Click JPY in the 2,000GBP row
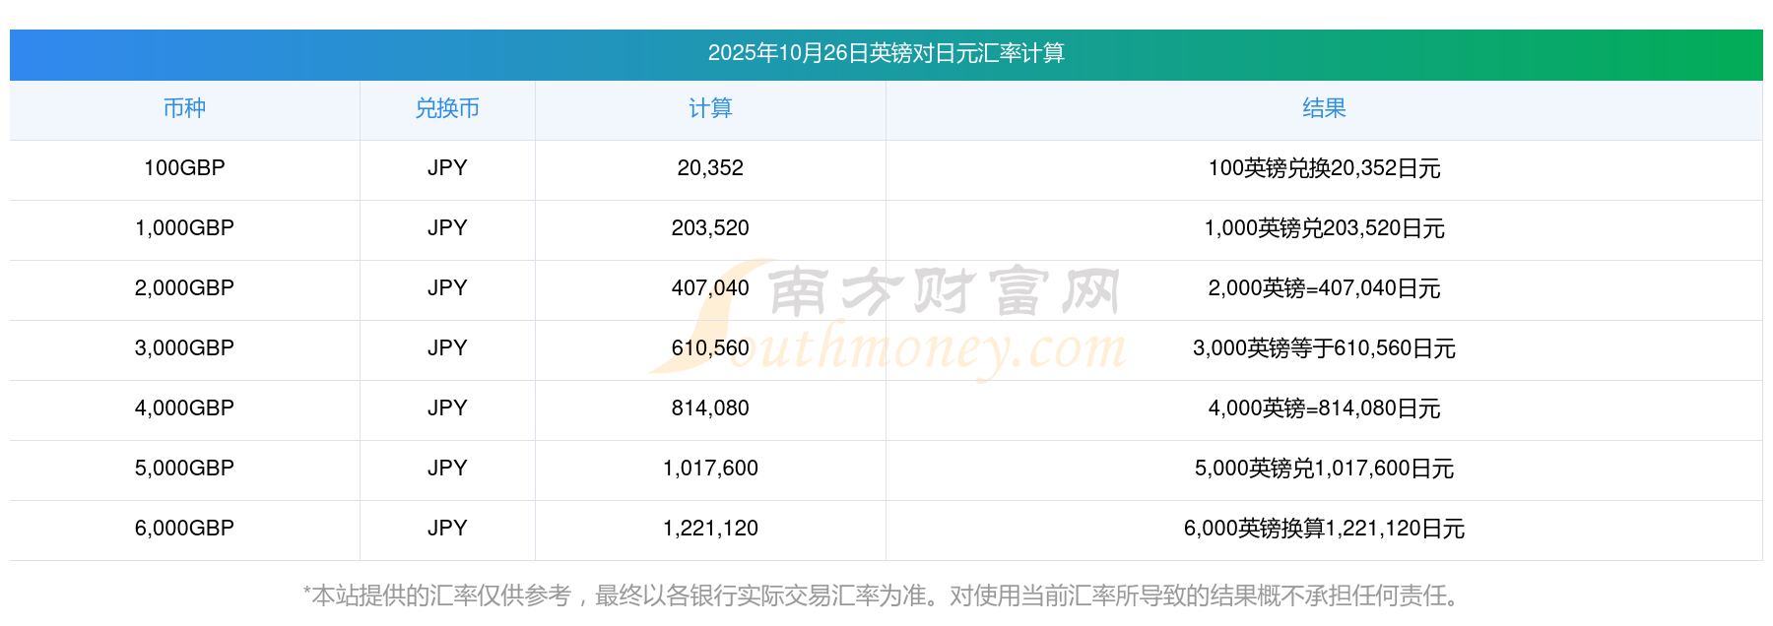Image resolution: width=1773 pixels, height=626 pixels. pos(447,288)
